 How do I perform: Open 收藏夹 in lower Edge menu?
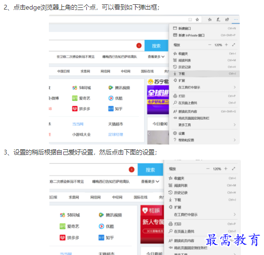[202, 178]
